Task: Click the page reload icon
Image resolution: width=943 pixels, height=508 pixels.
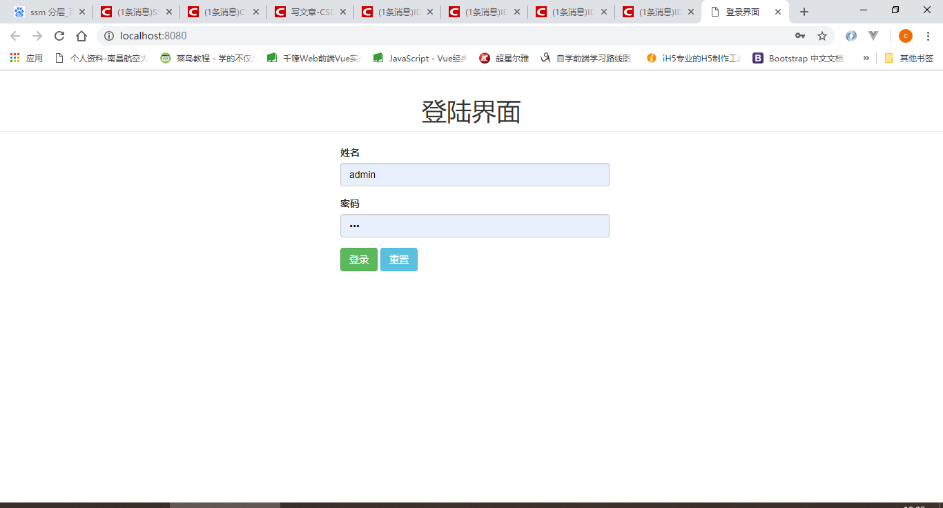Action: 59,35
